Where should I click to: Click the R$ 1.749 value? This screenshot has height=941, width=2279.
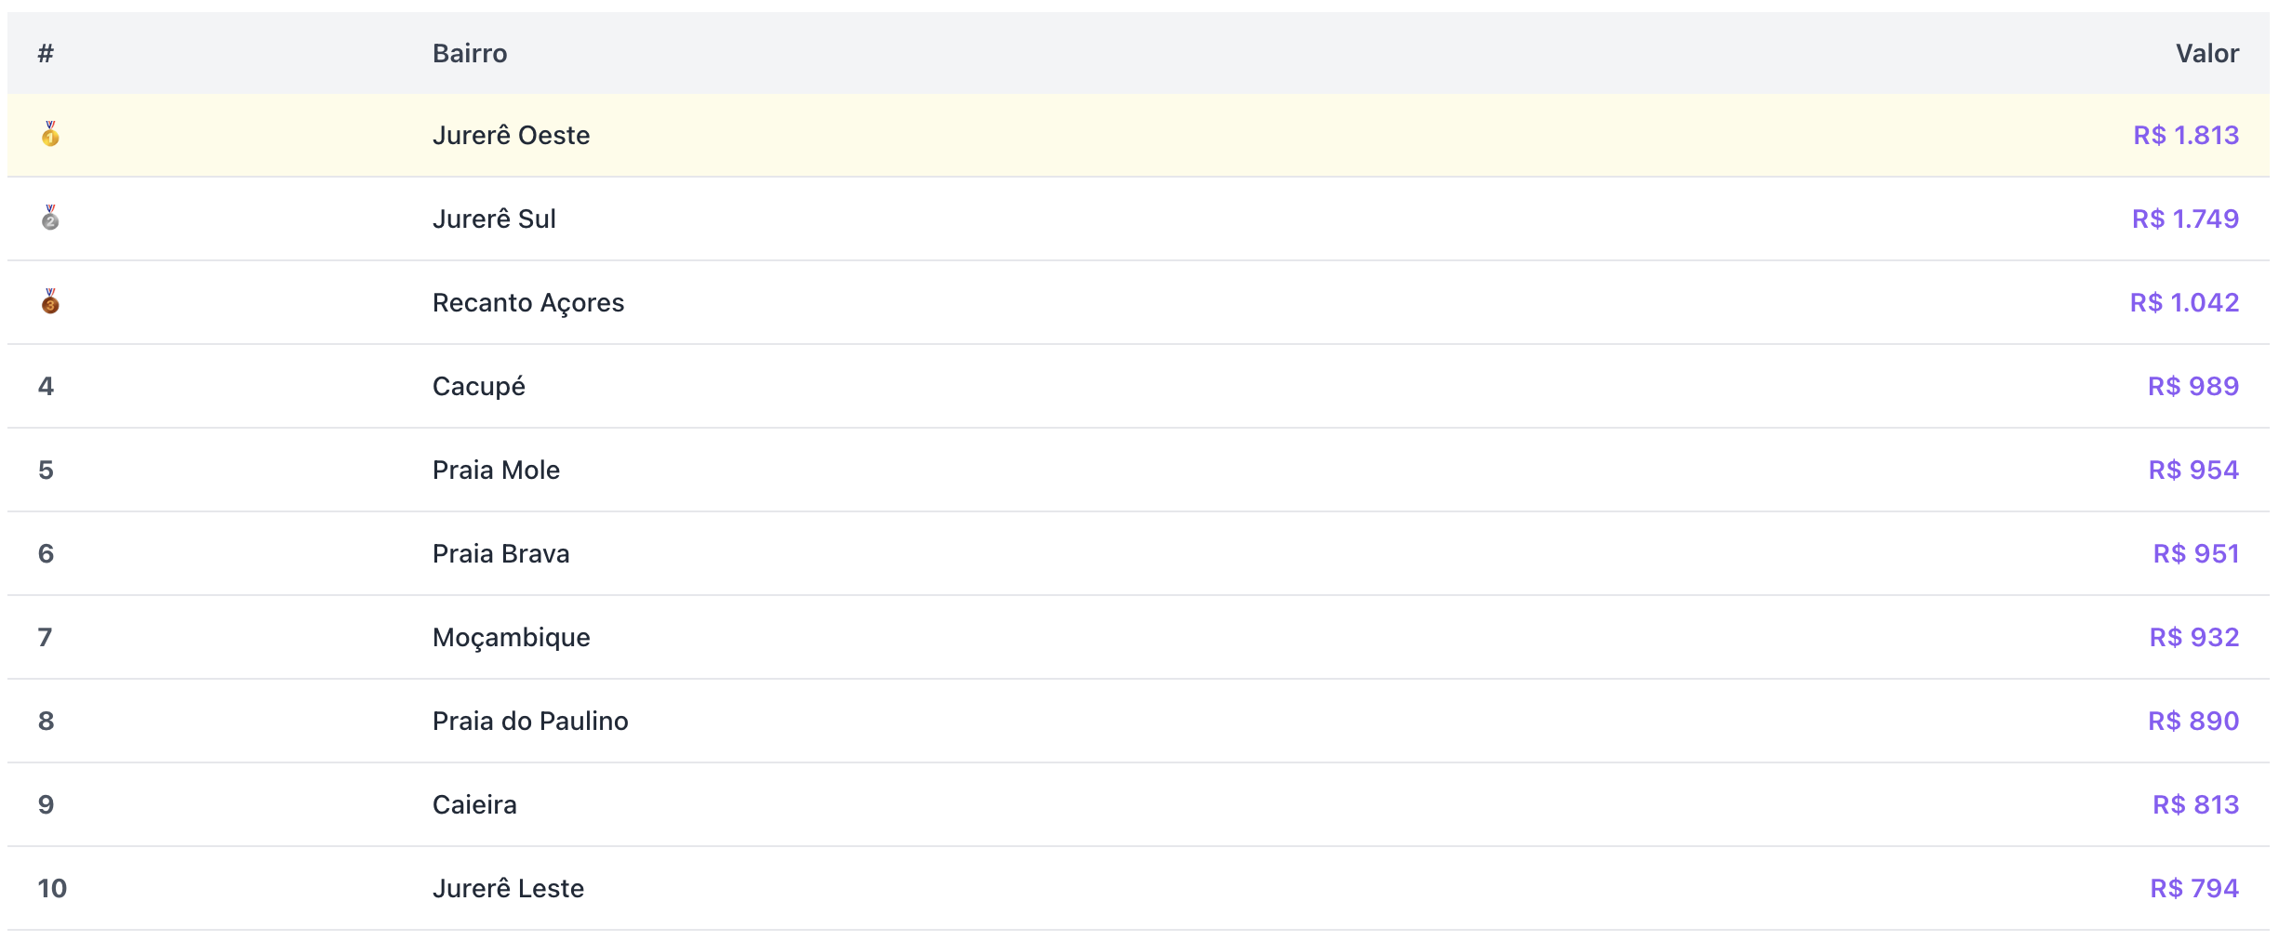point(2185,219)
